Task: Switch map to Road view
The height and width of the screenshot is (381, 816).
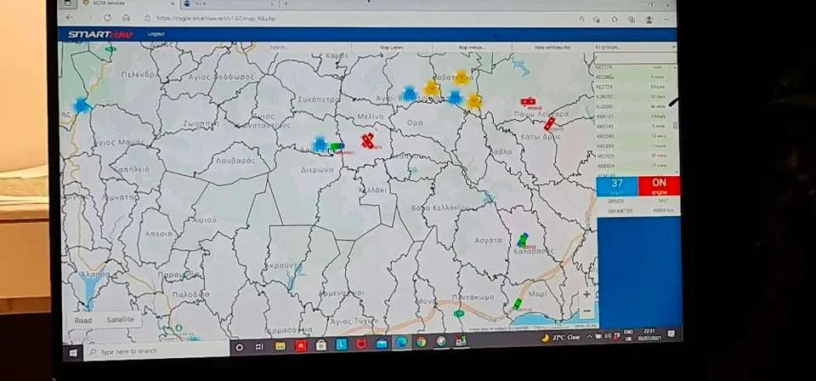Action: pos(83,321)
